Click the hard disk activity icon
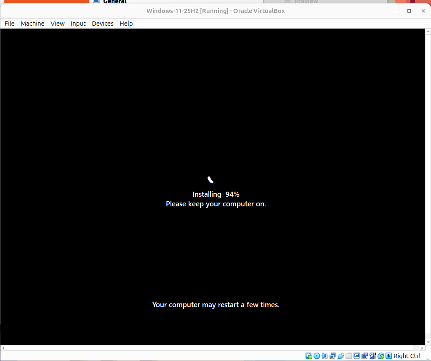The height and width of the screenshot is (361, 431). tap(308, 356)
